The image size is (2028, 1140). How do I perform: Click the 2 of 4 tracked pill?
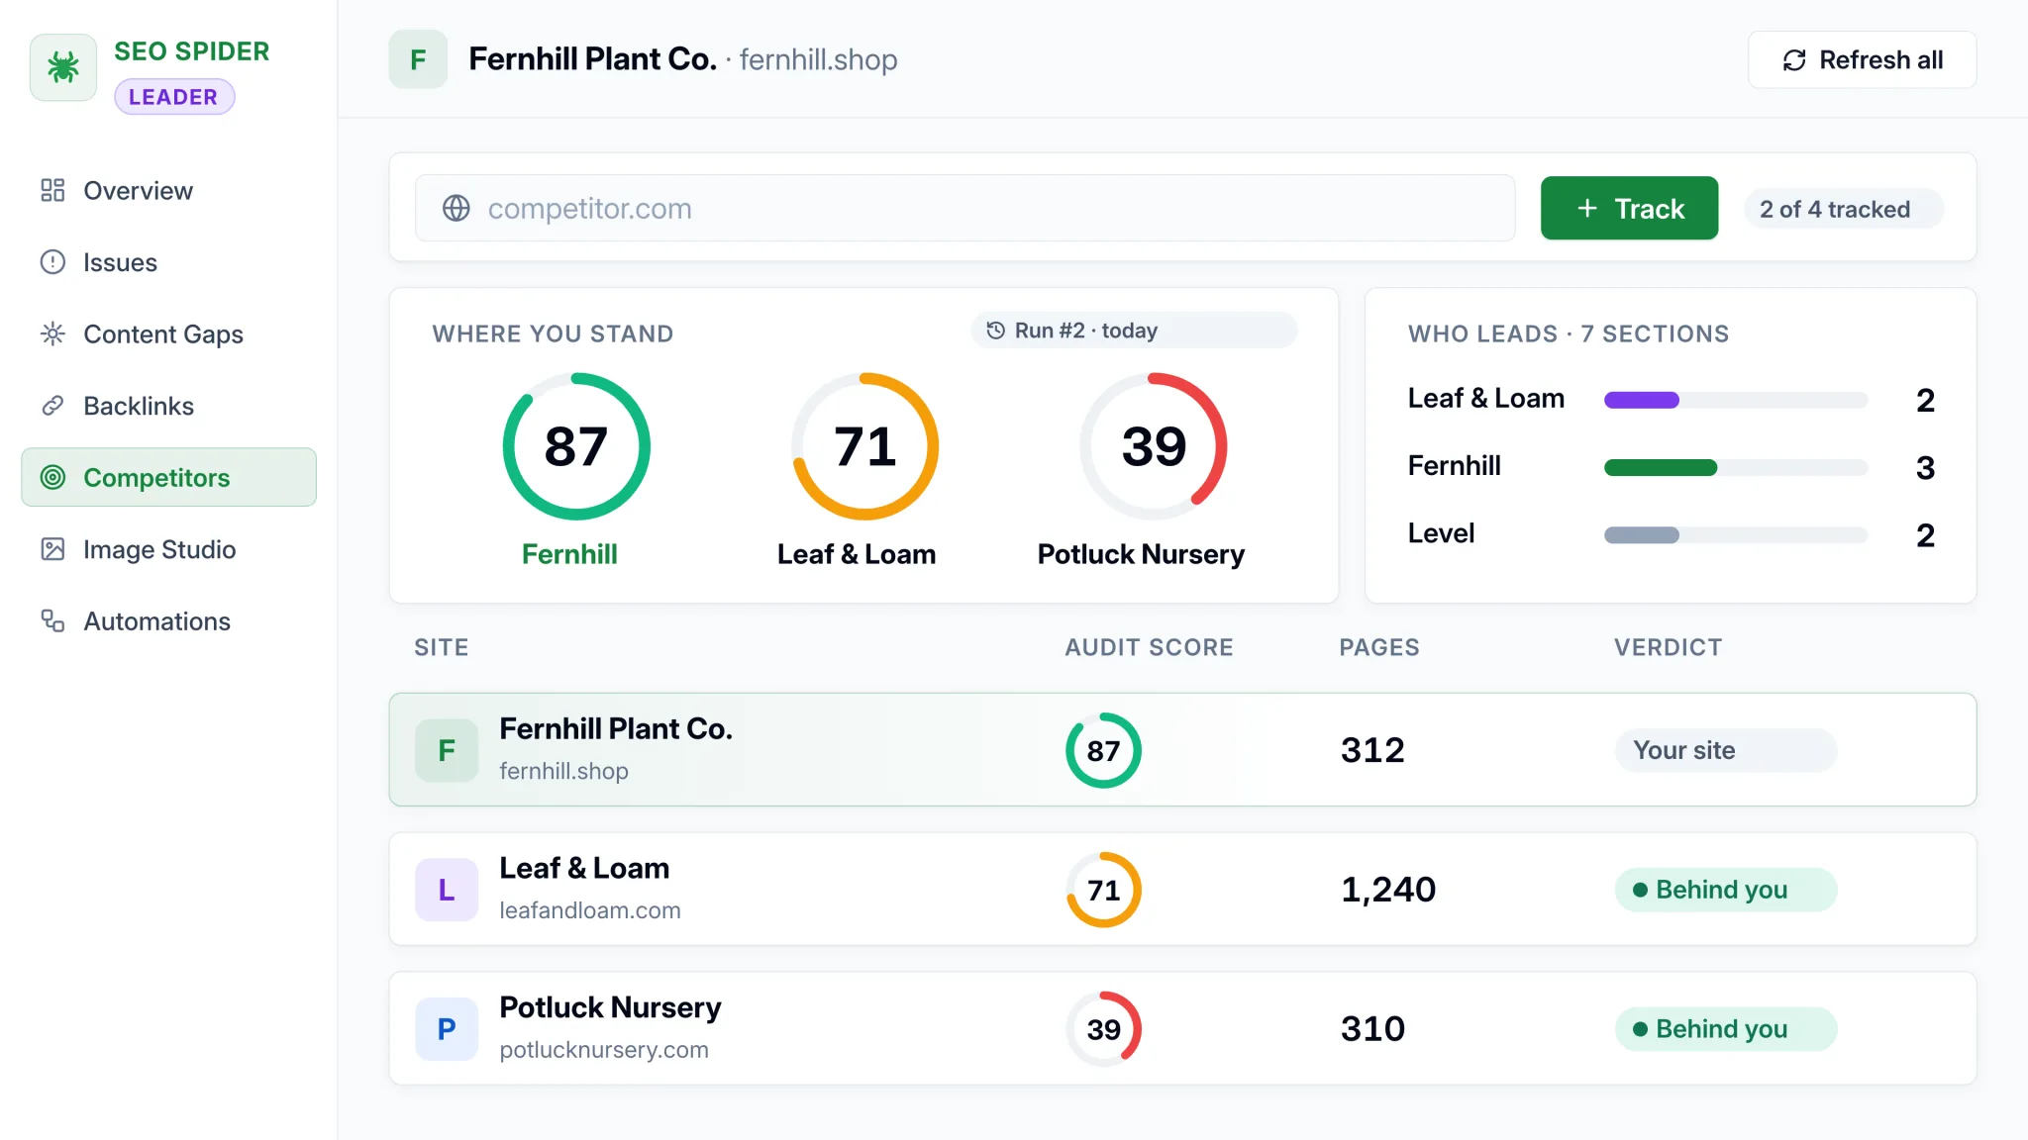[1843, 209]
